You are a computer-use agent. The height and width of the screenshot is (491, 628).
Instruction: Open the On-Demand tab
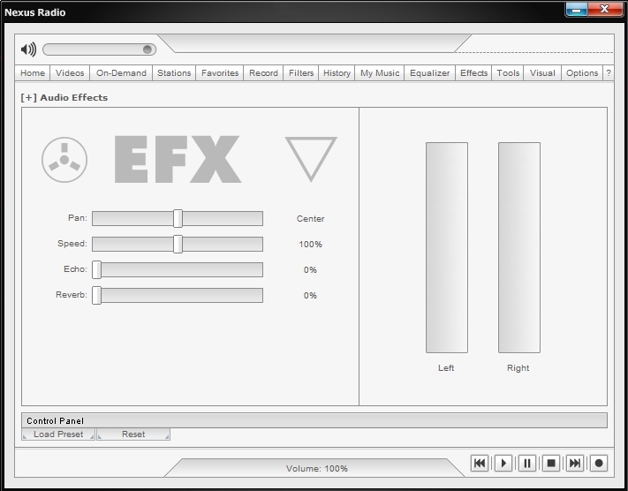pos(121,73)
